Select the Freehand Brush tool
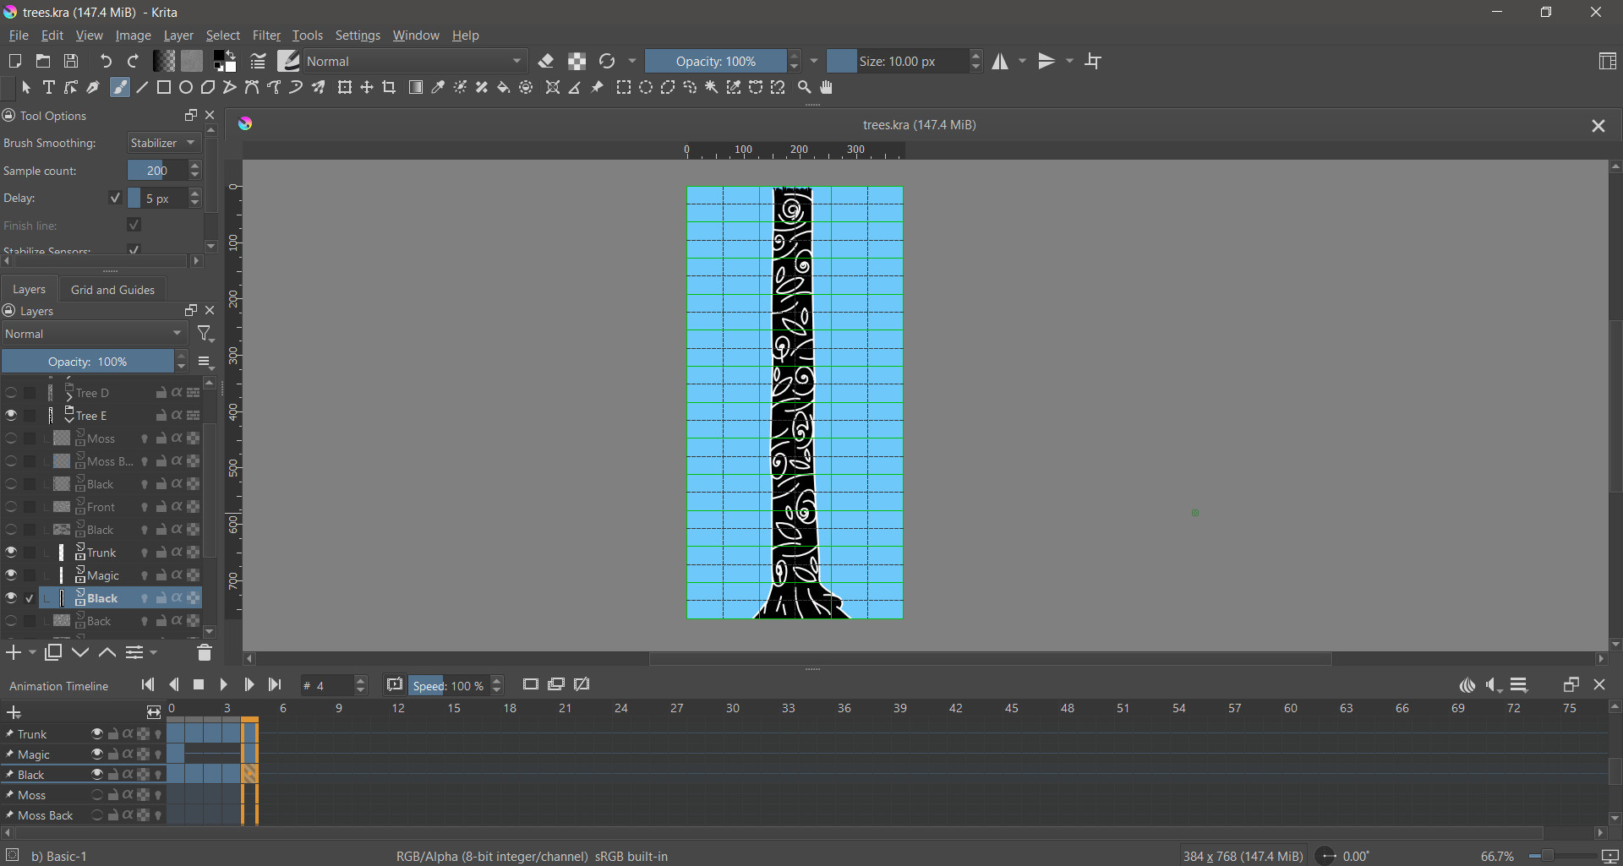 [120, 88]
